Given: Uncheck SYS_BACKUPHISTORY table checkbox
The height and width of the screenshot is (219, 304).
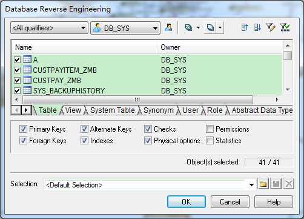Looking at the screenshot, I should pyautogui.click(x=17, y=91).
